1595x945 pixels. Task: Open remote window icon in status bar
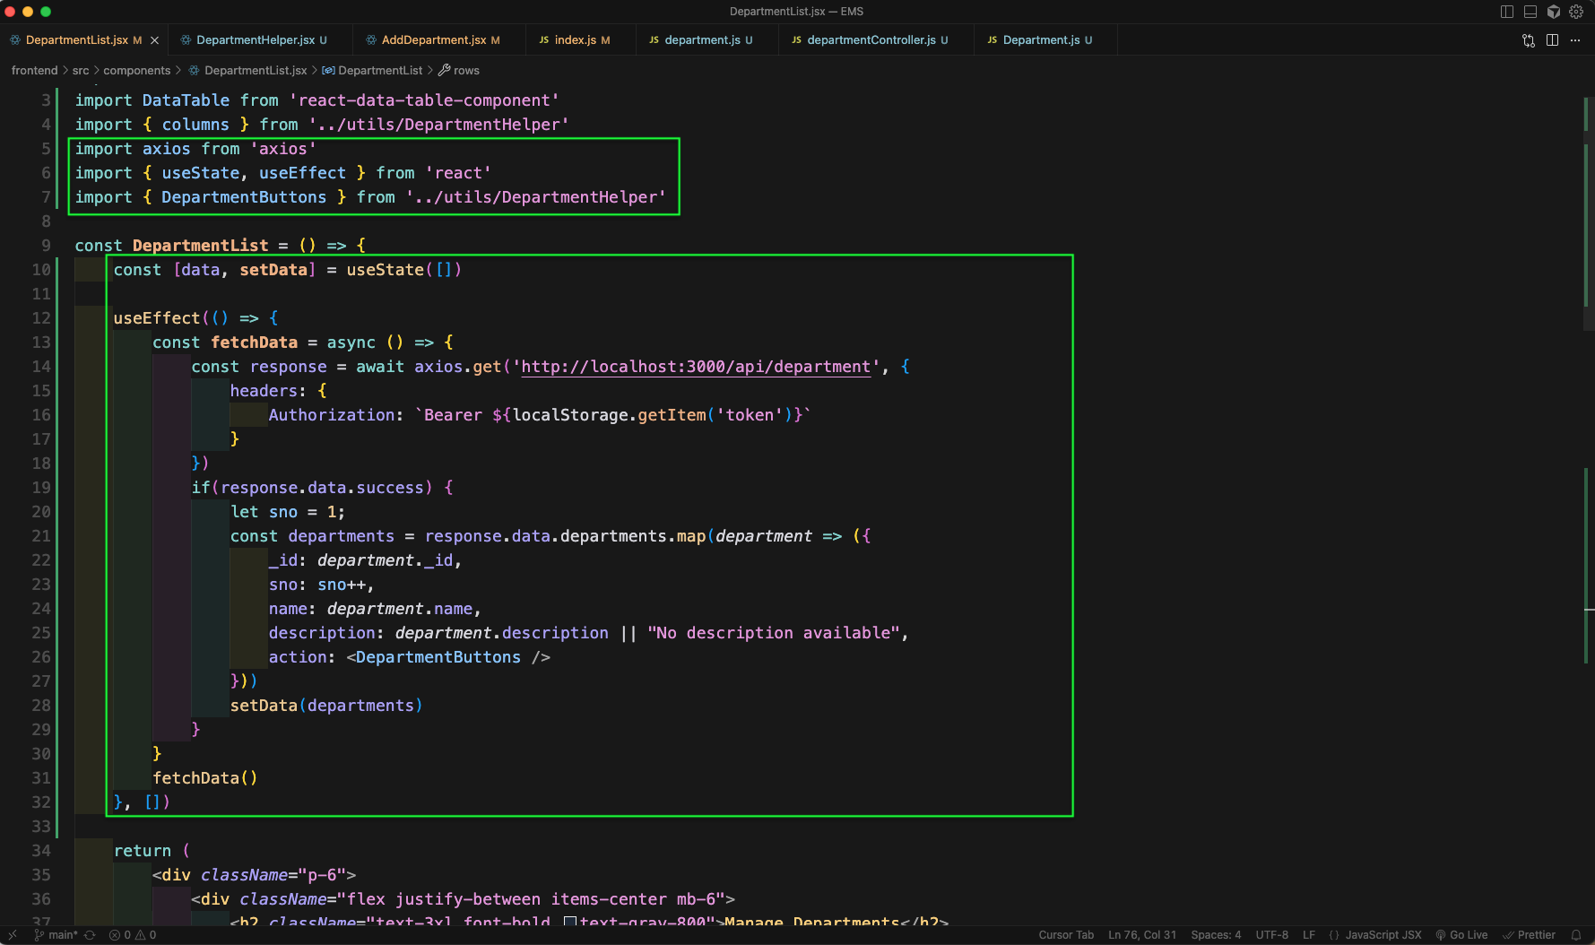[x=13, y=935]
